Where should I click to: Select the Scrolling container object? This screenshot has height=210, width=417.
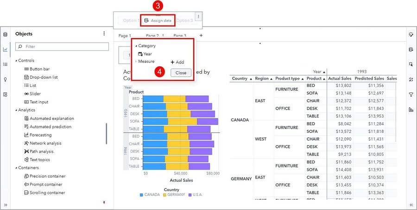coord(44,193)
